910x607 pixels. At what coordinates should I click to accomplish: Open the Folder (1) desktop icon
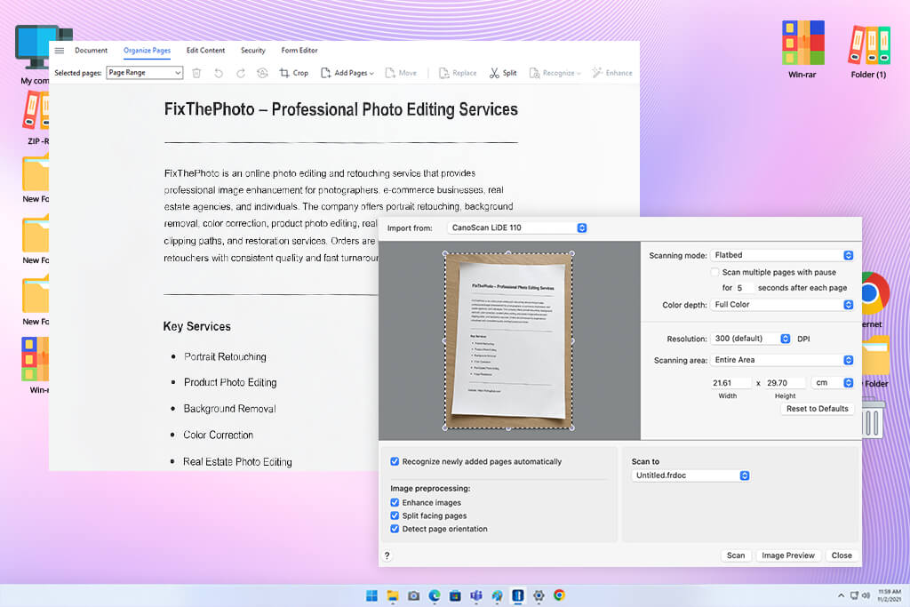tap(869, 51)
